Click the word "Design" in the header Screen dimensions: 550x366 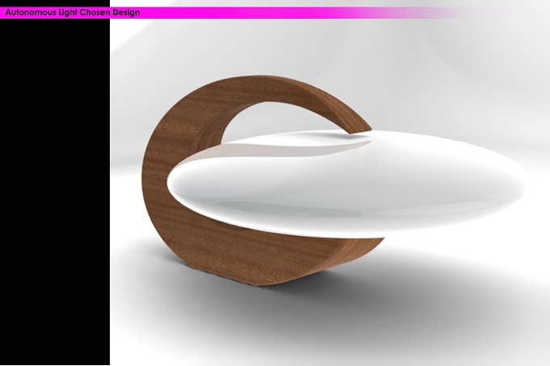[x=126, y=13]
